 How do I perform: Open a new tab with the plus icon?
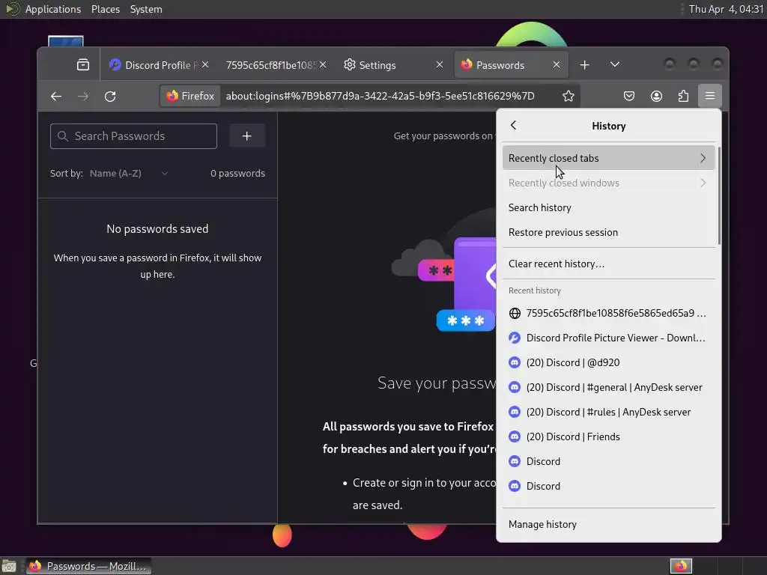click(584, 64)
